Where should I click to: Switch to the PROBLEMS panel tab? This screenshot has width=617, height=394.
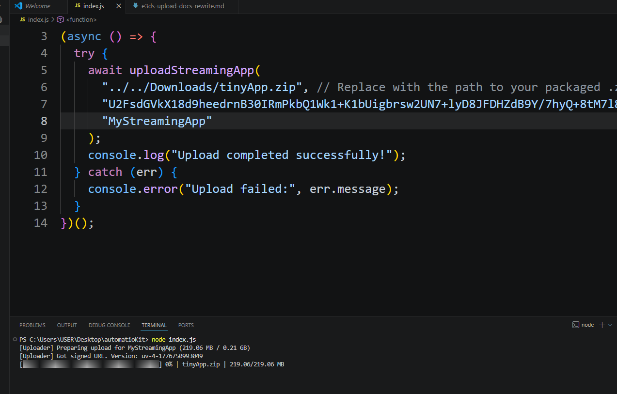[x=32, y=325]
